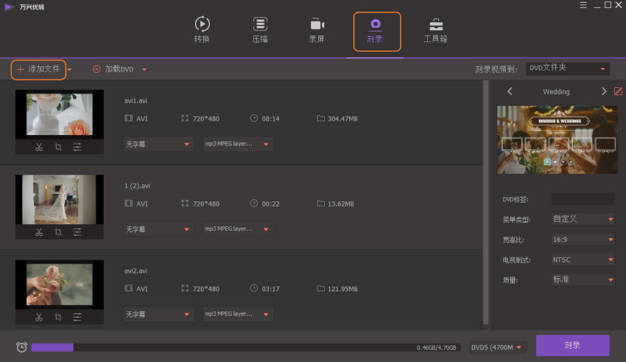Click the 304.47MB file size text

coord(342,119)
